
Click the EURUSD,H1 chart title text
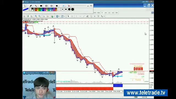[x=28, y=20]
